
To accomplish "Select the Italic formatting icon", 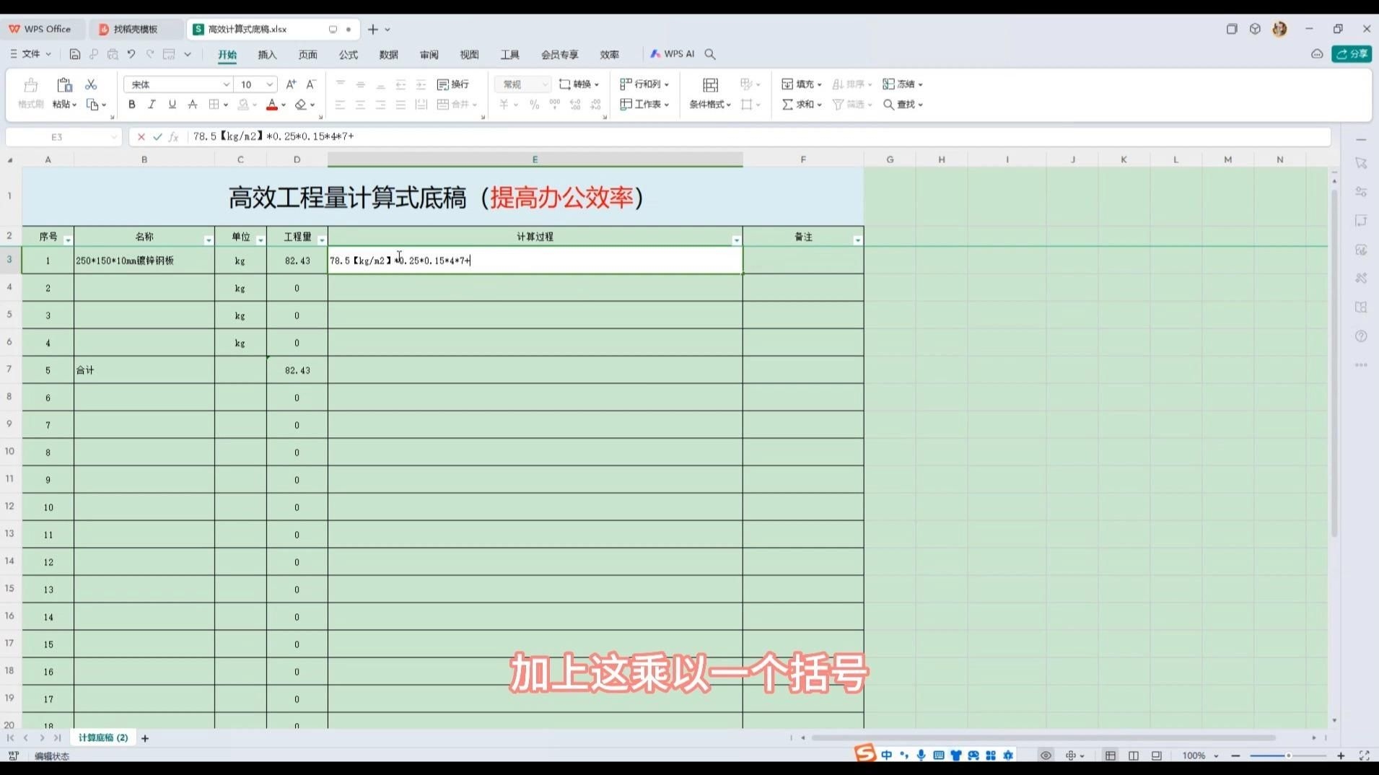I will click(152, 104).
